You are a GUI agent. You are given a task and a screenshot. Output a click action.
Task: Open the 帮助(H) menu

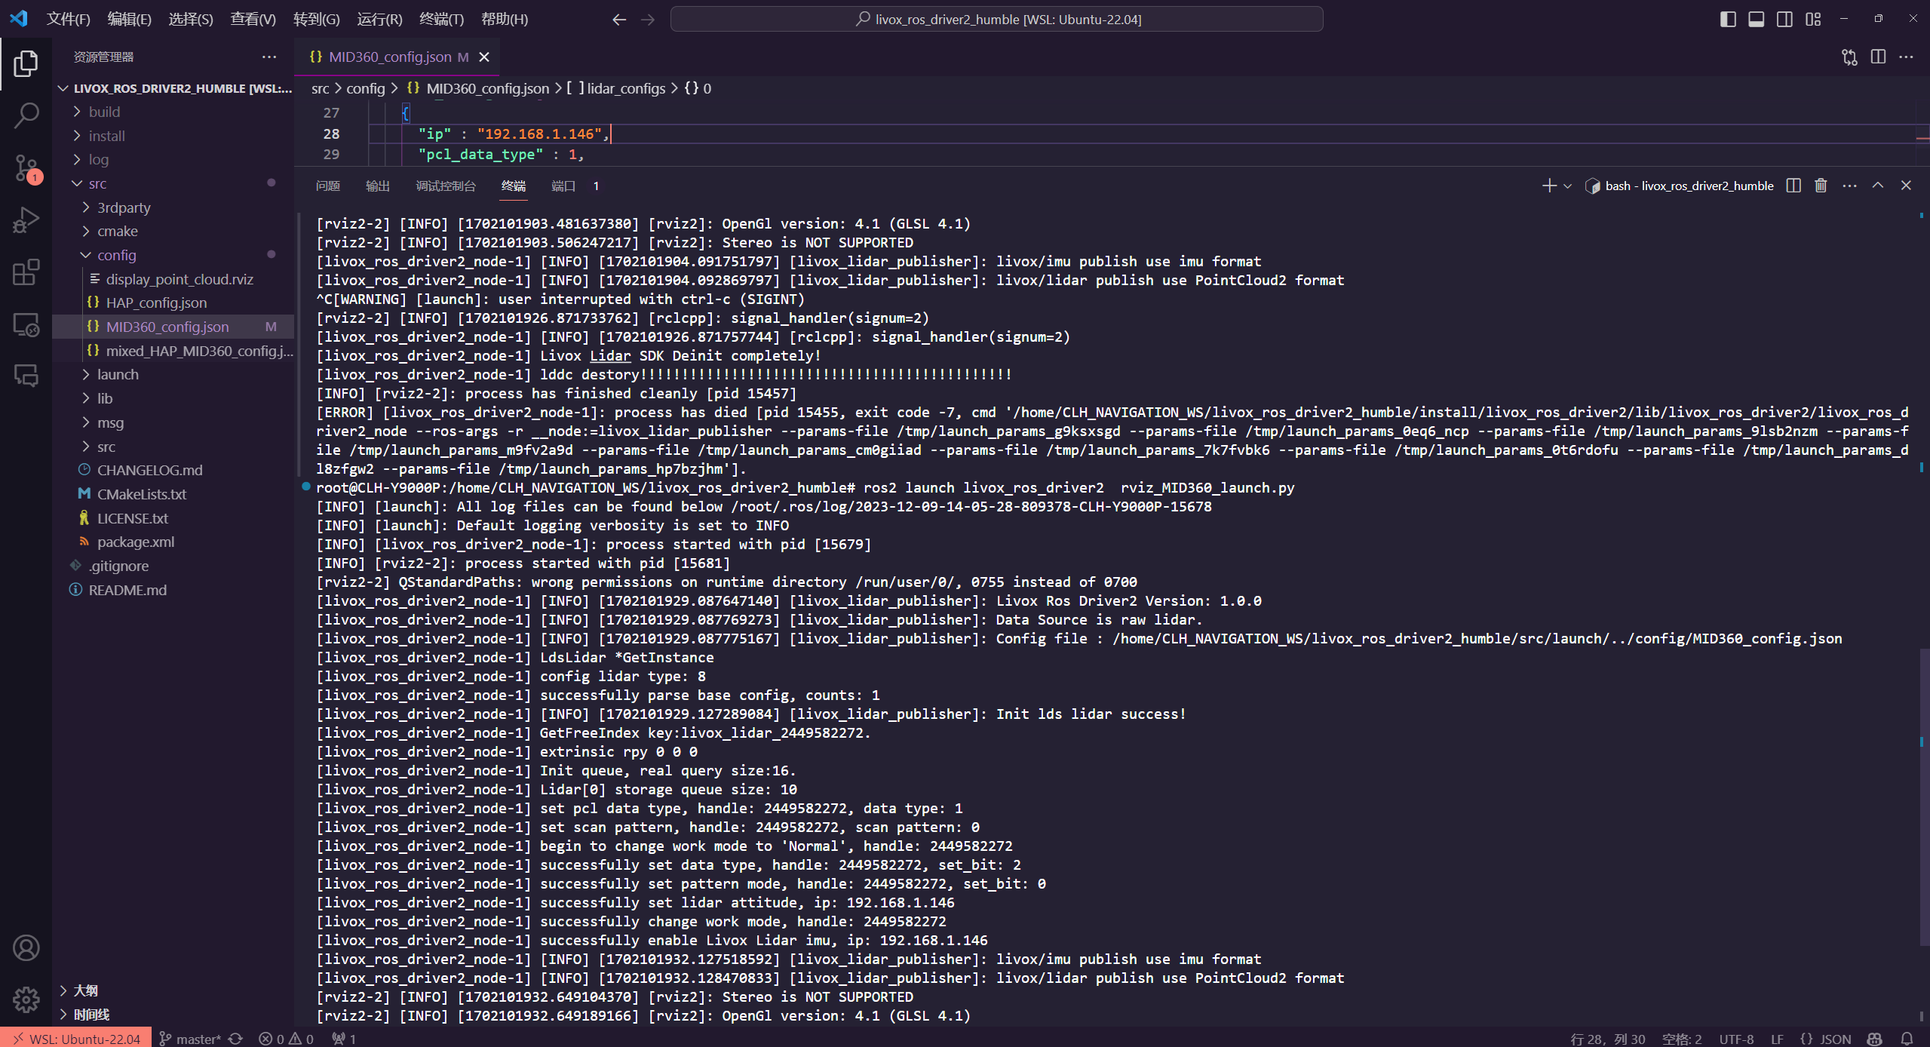click(x=505, y=20)
